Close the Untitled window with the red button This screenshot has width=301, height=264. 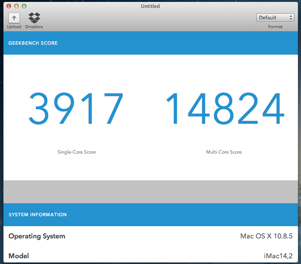point(9,6)
